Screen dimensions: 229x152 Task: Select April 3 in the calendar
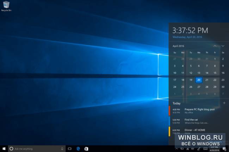coord(175,66)
